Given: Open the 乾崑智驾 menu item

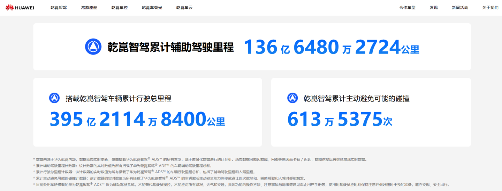Looking at the screenshot, I should coord(59,8).
